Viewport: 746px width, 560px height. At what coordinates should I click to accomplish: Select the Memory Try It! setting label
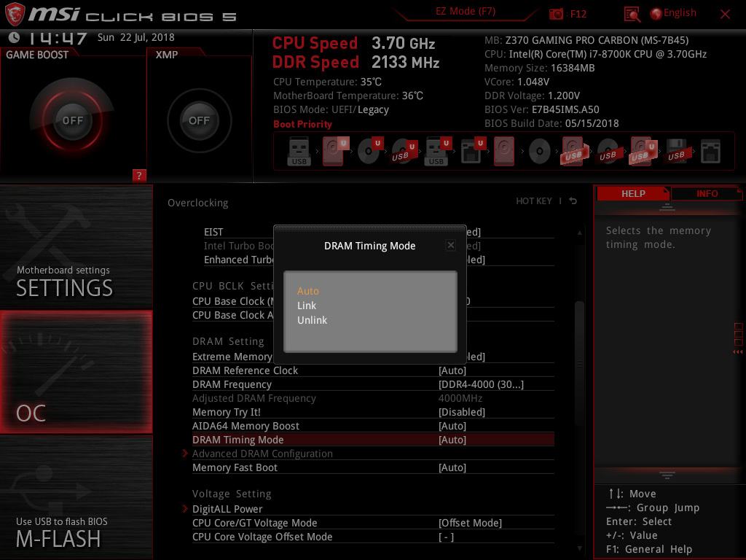227,412
